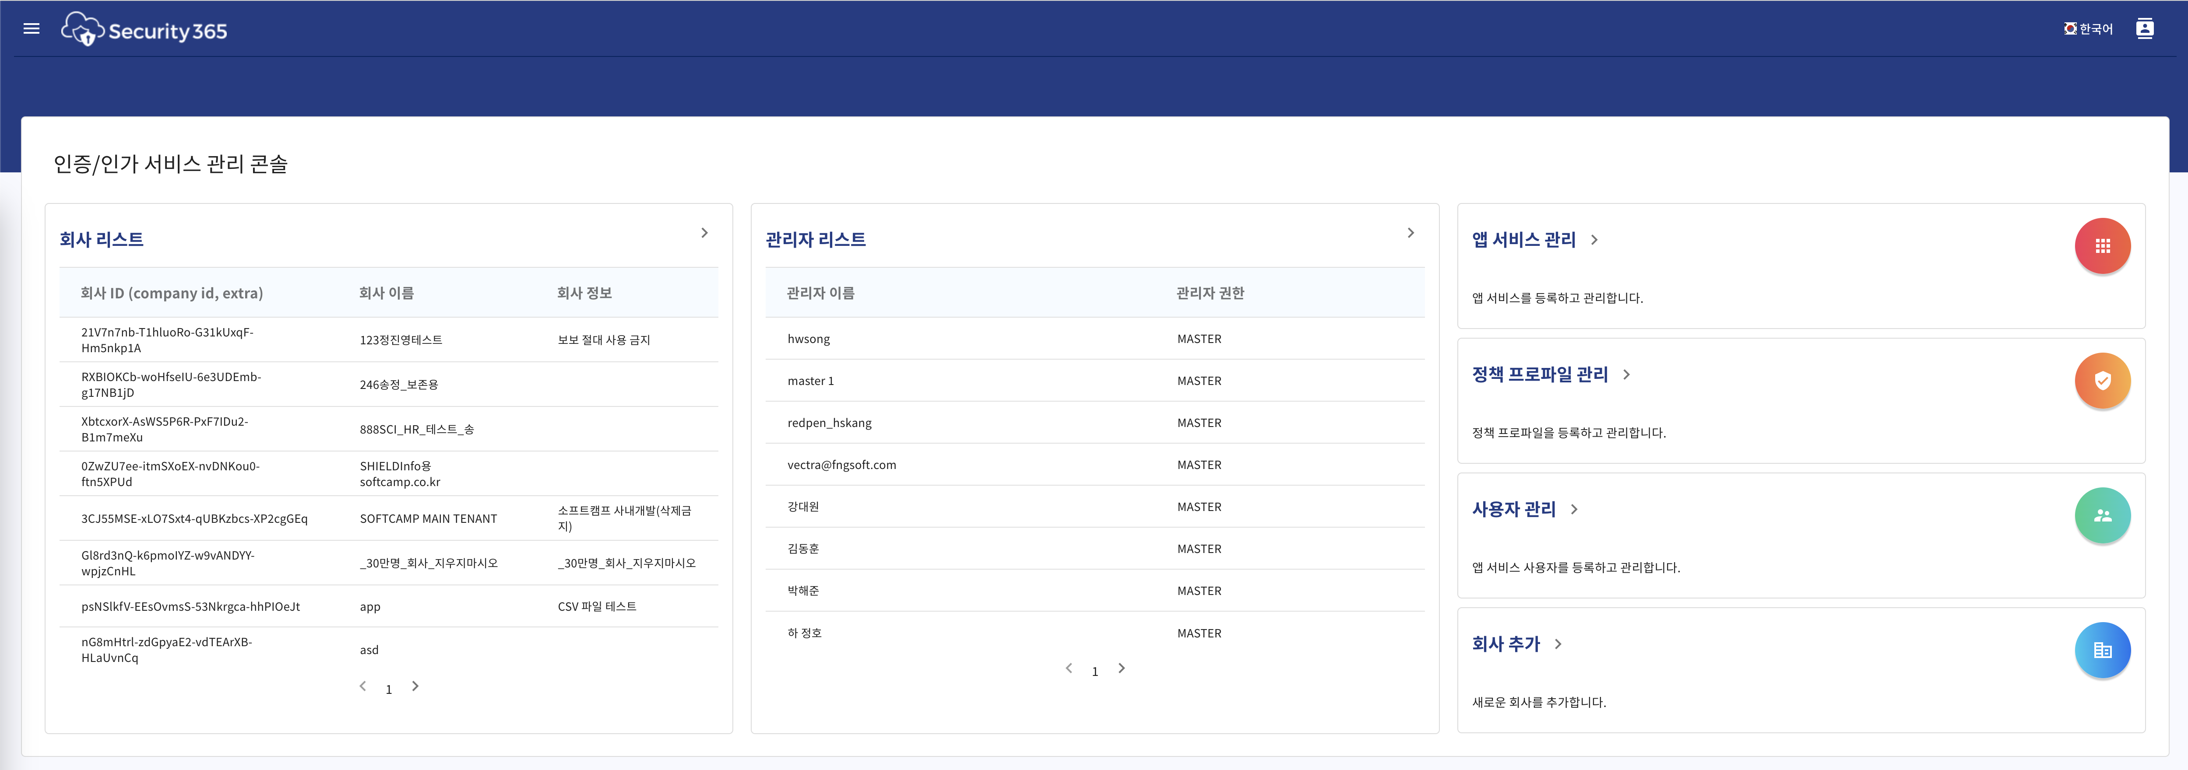
Task: Expand the 관리자 리스트 panel arrow
Action: tap(1410, 233)
